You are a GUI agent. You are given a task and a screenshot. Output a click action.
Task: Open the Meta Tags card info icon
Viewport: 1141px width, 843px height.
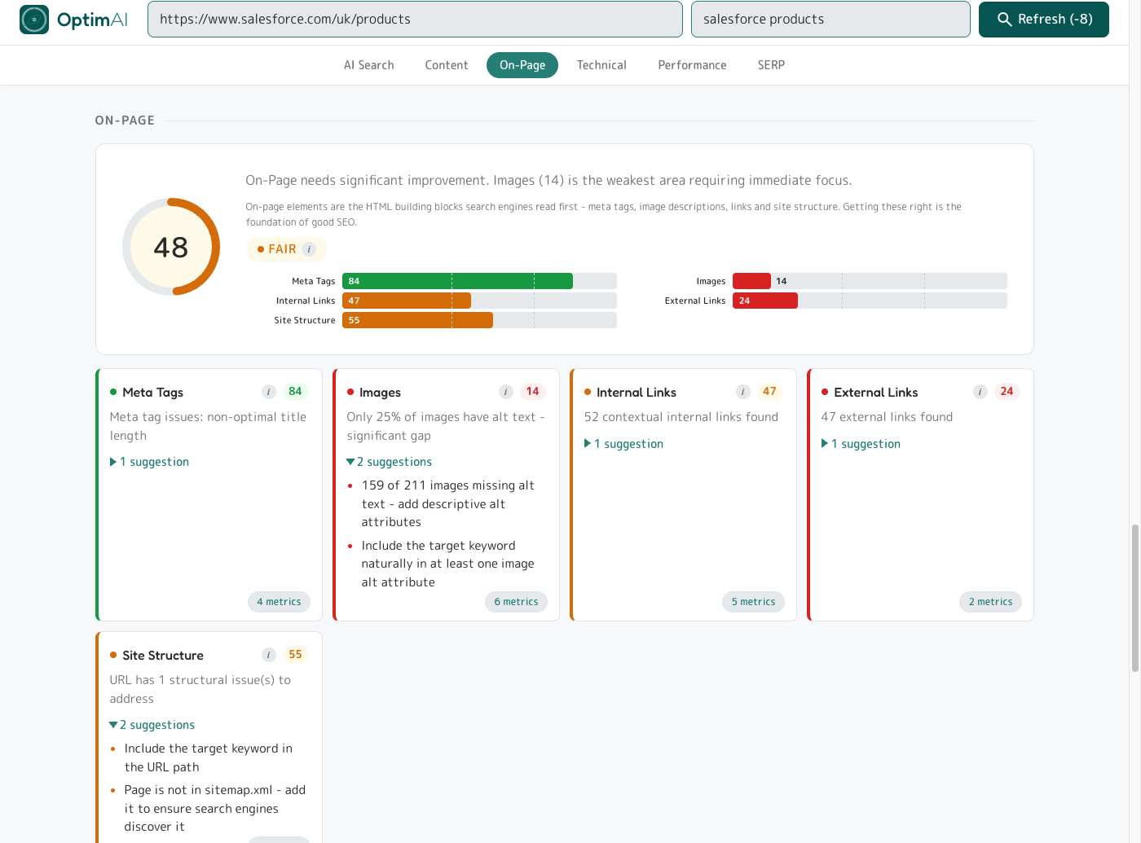[x=269, y=392]
